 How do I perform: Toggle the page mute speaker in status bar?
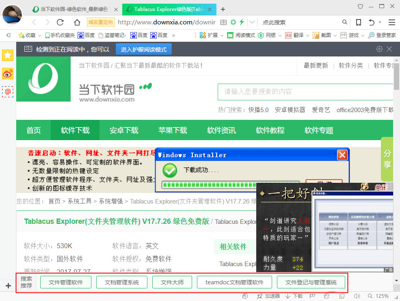coord(357,296)
